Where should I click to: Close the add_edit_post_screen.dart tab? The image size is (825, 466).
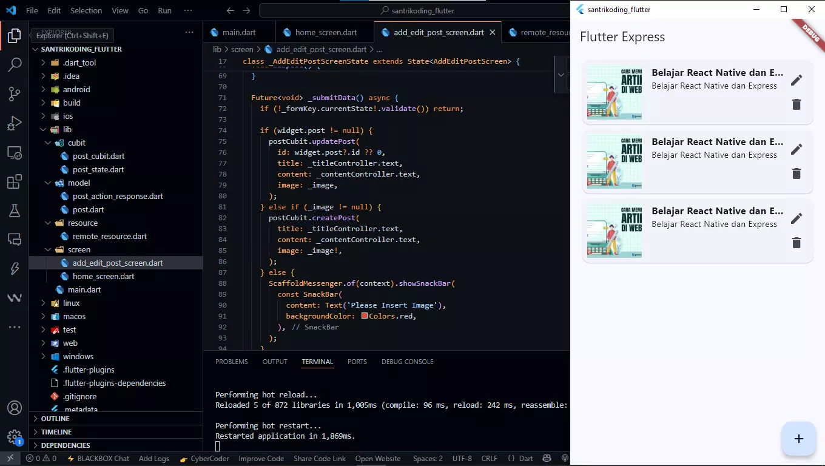(493, 32)
